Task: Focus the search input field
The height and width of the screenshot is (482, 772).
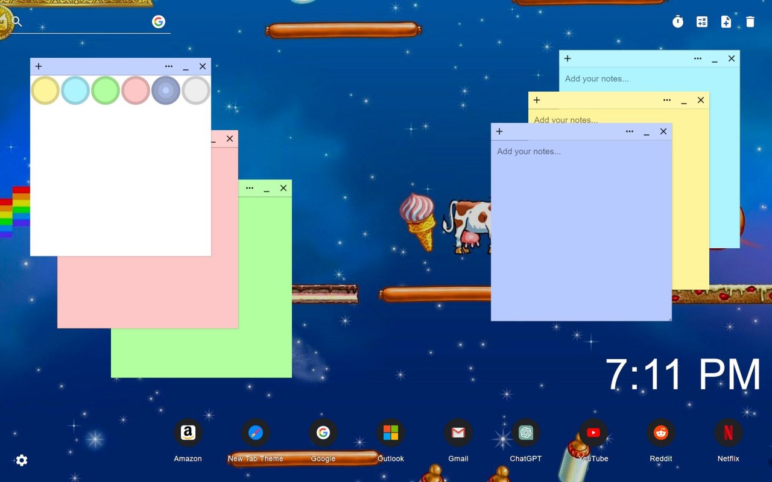Action: pos(87,22)
